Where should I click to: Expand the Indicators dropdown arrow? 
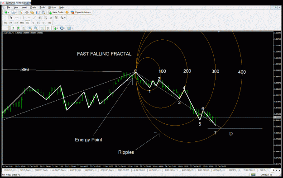click(58, 28)
